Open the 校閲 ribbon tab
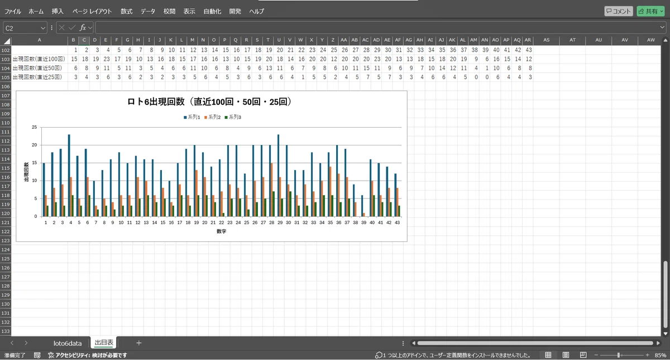670x360 pixels. 169,11
